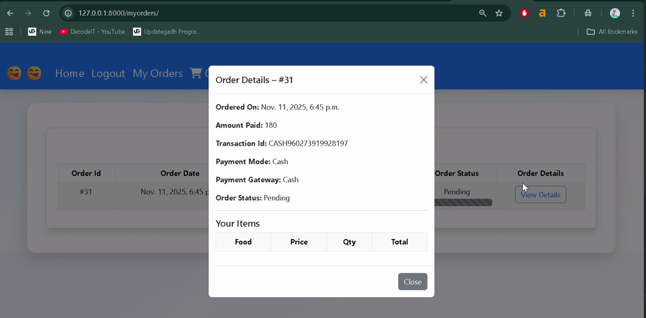646x318 pixels.
Task: Click the Order Details – #31 modal title
Action: tap(254, 80)
